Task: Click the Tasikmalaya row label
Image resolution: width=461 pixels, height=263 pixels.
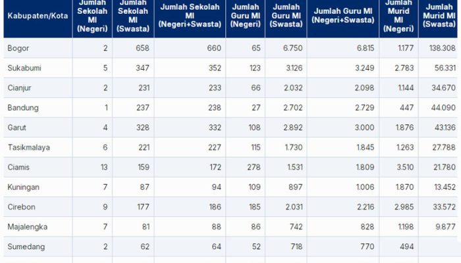Action: point(29,147)
